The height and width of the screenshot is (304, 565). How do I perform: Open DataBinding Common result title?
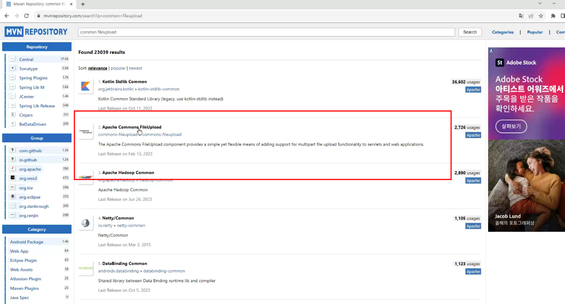(124, 264)
